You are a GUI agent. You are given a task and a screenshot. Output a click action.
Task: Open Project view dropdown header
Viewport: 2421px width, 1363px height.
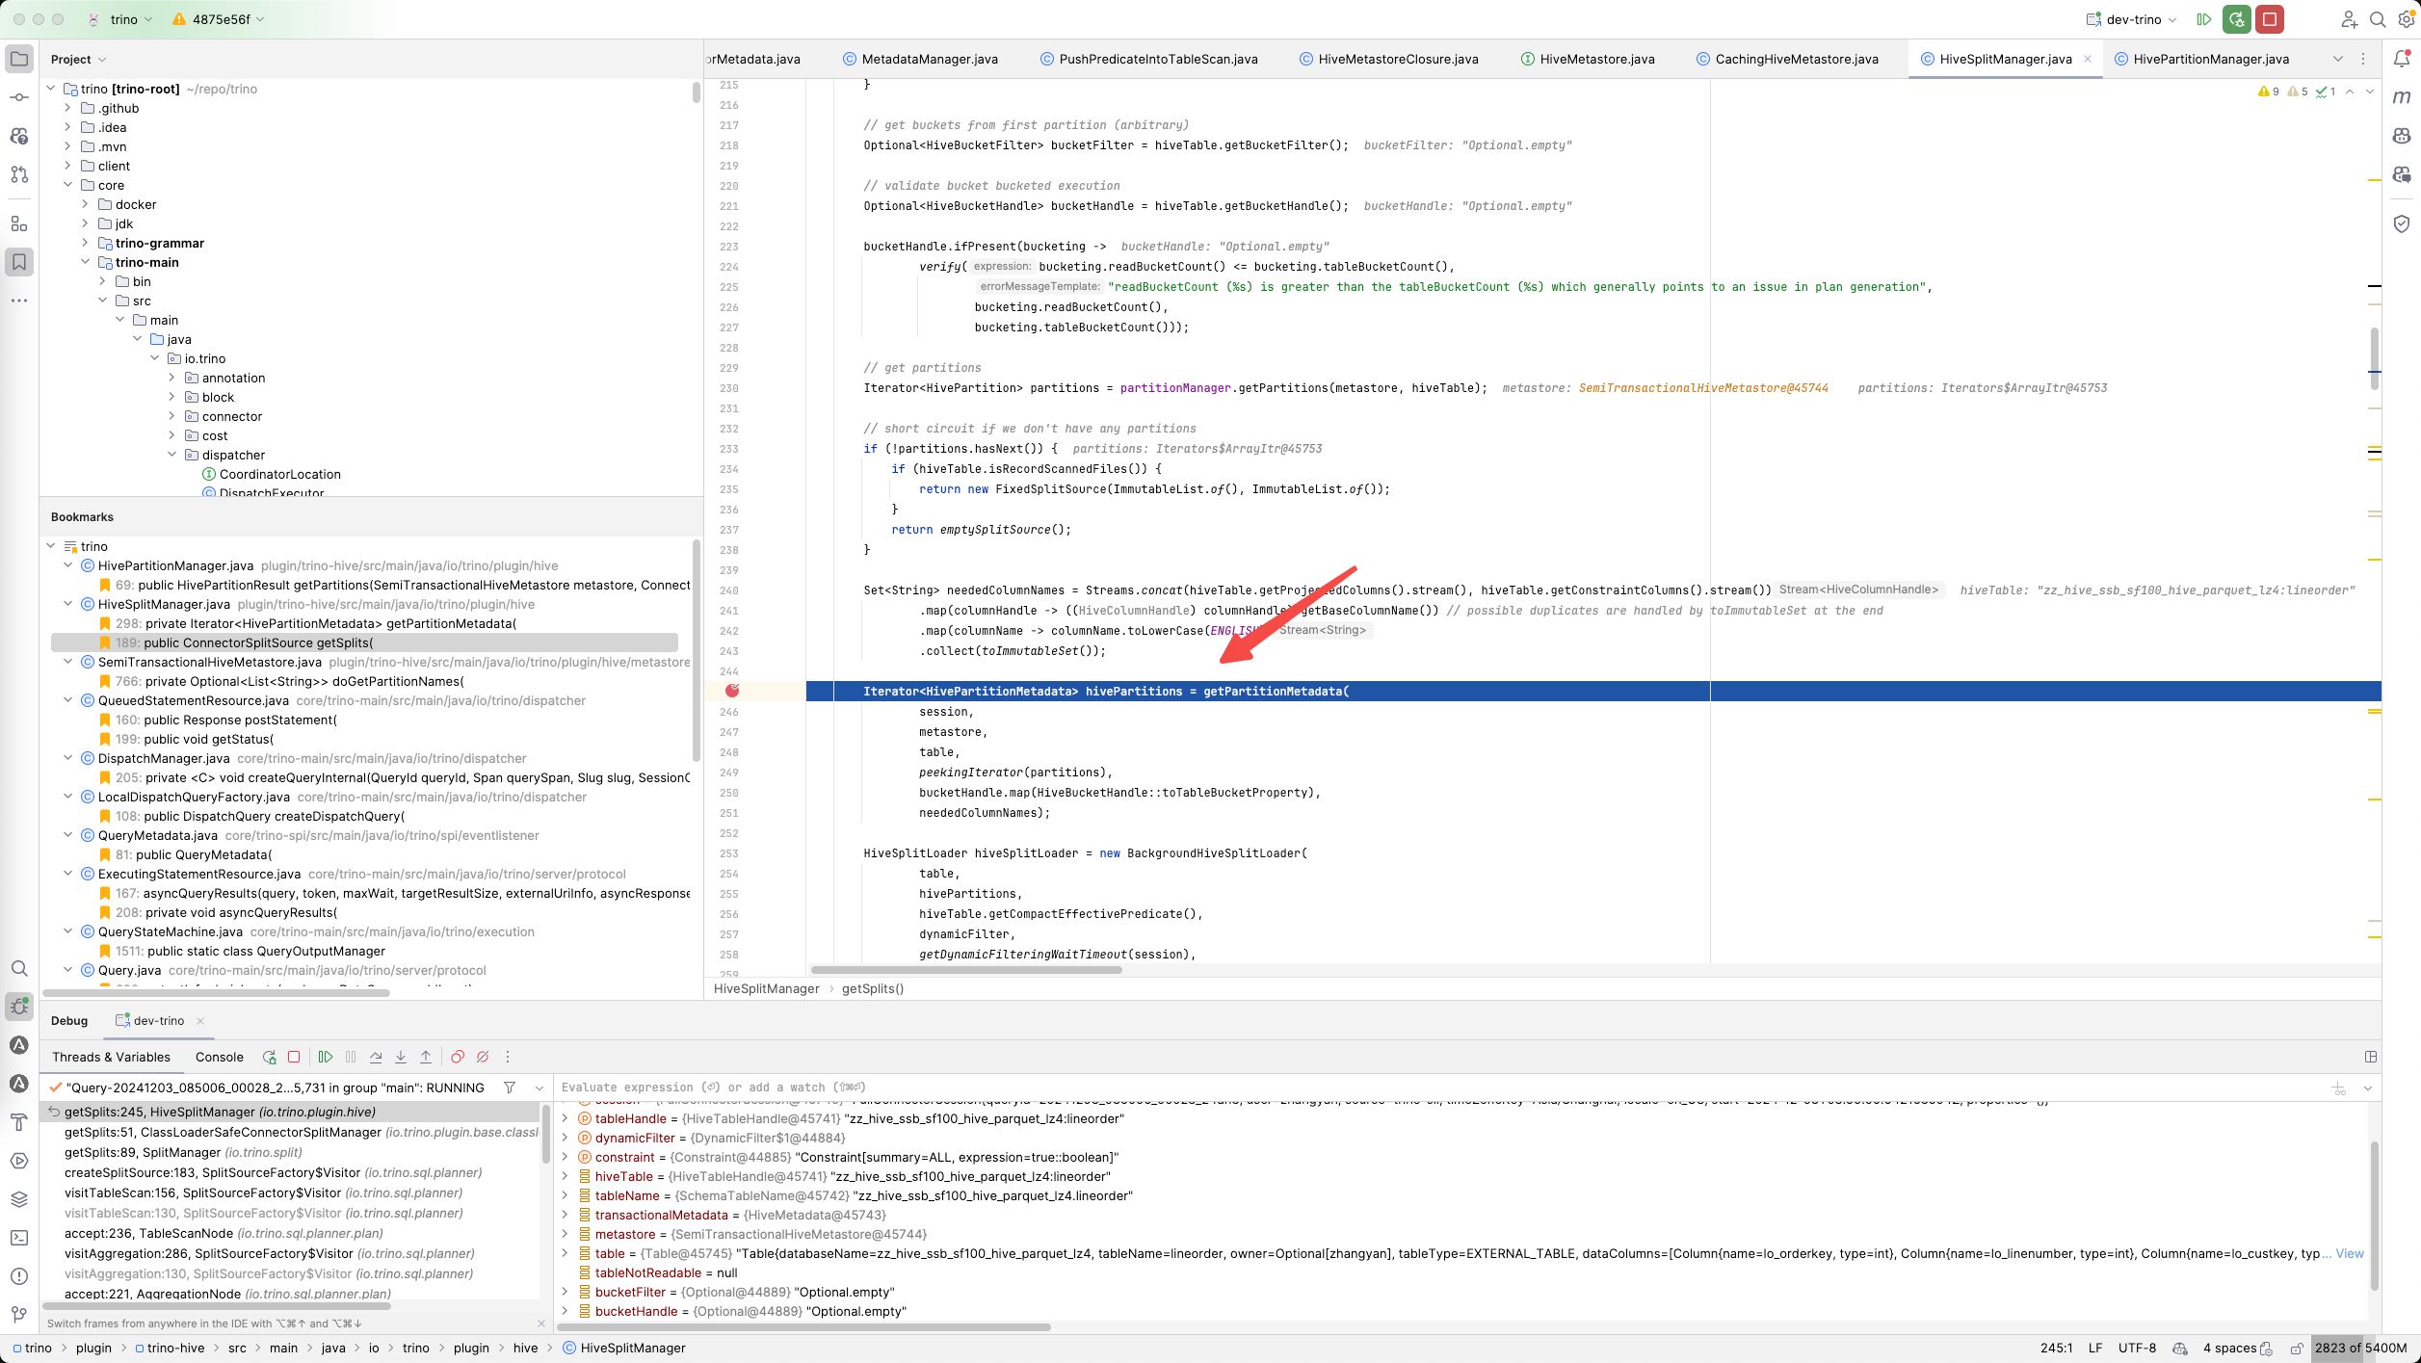tap(78, 60)
